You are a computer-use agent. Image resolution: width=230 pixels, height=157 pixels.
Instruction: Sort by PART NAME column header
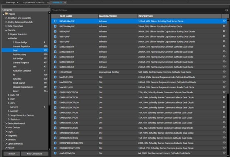(x=79, y=16)
